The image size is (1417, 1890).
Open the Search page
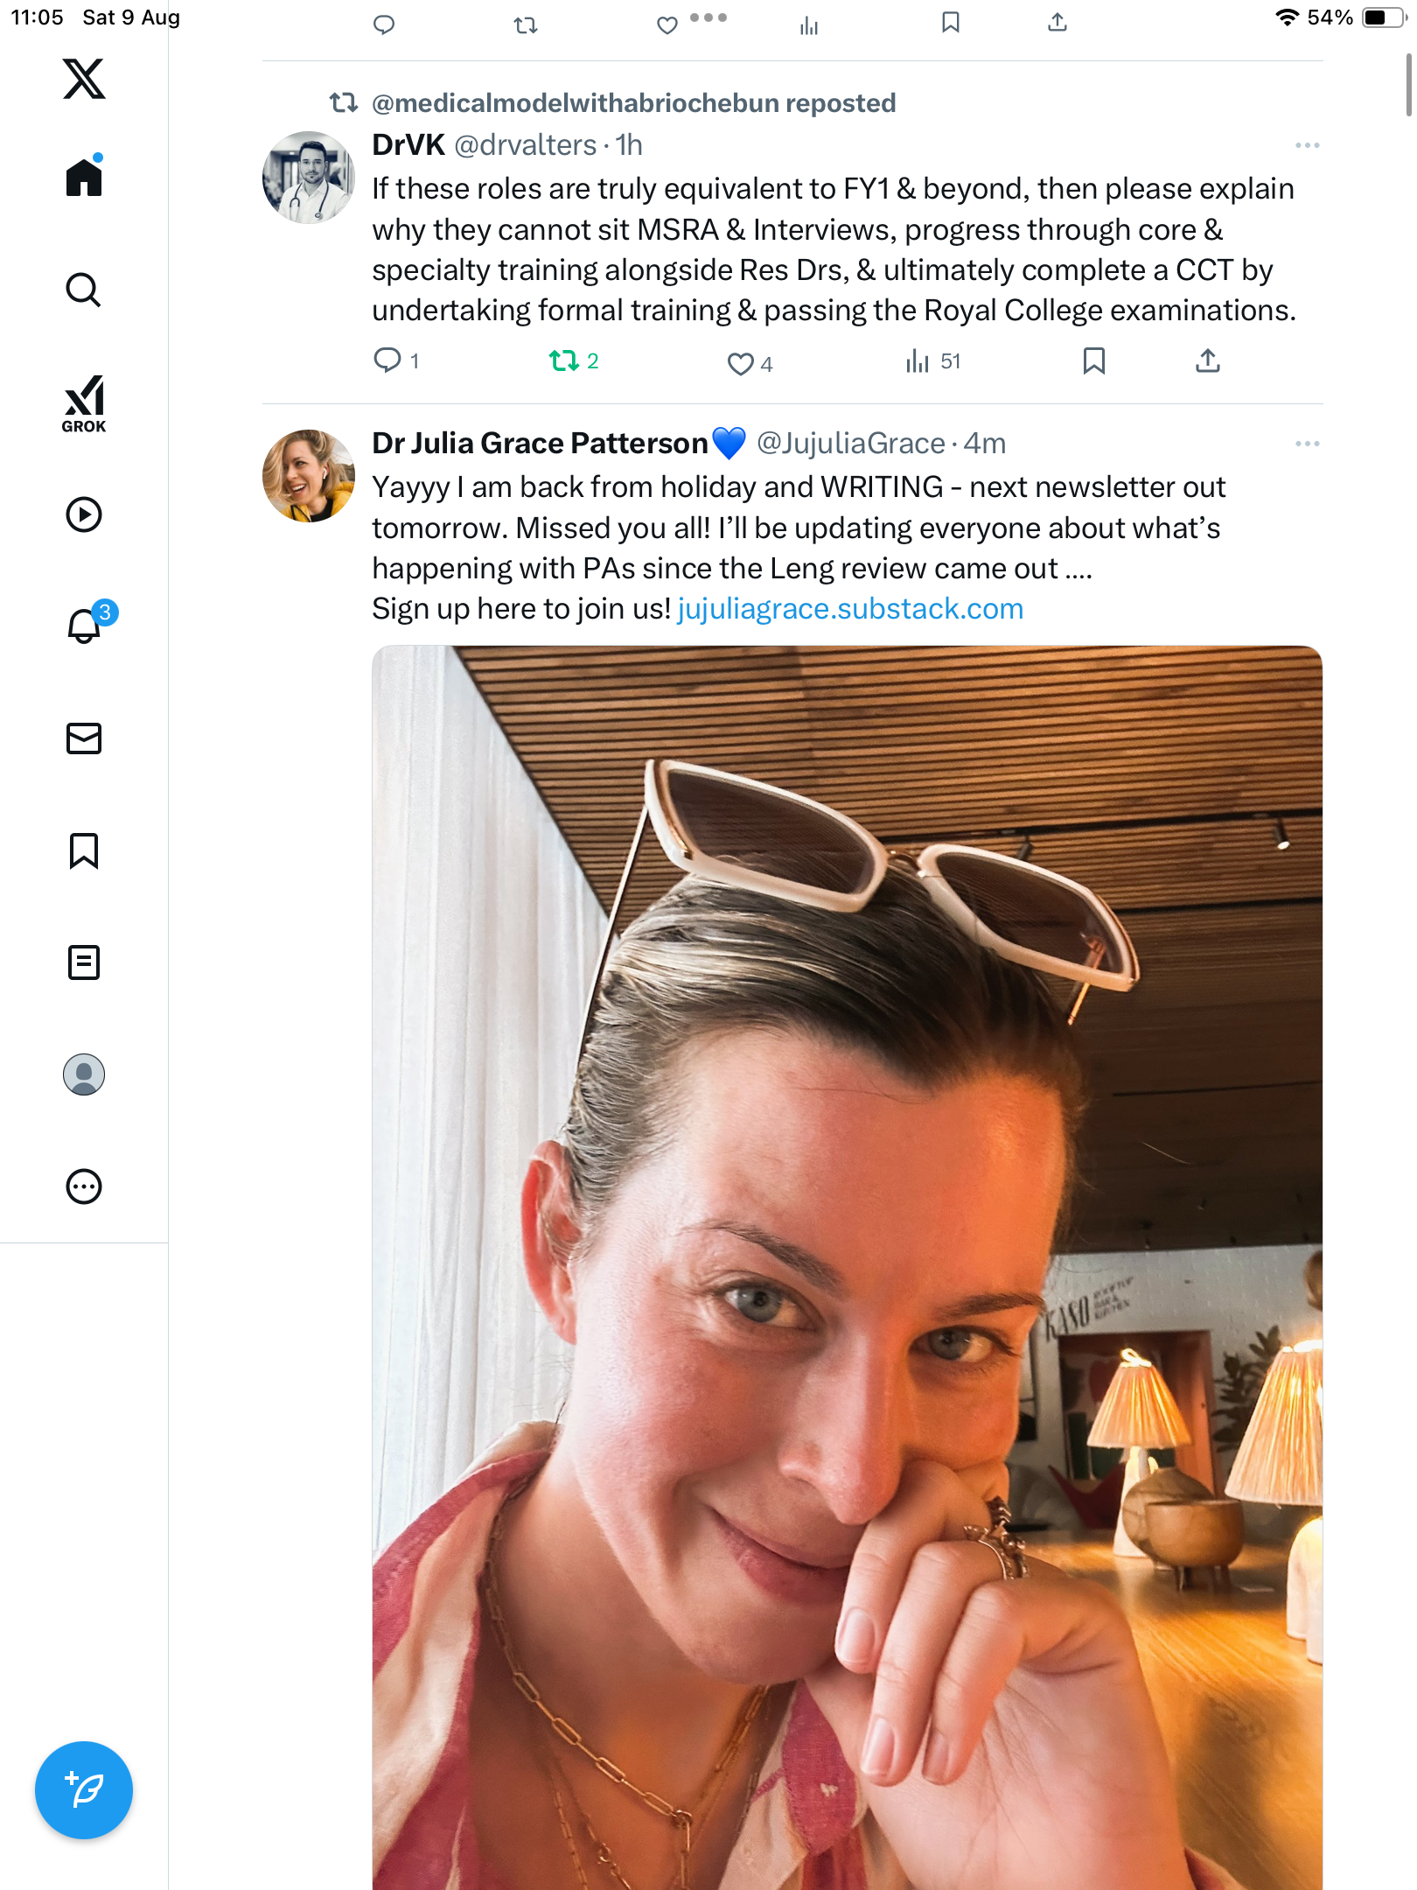pos(84,290)
